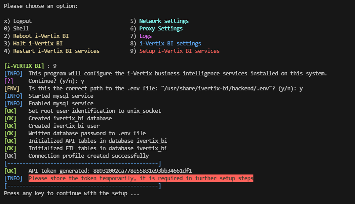Open Proxy Settings option
The image size is (355, 204).
156,29
